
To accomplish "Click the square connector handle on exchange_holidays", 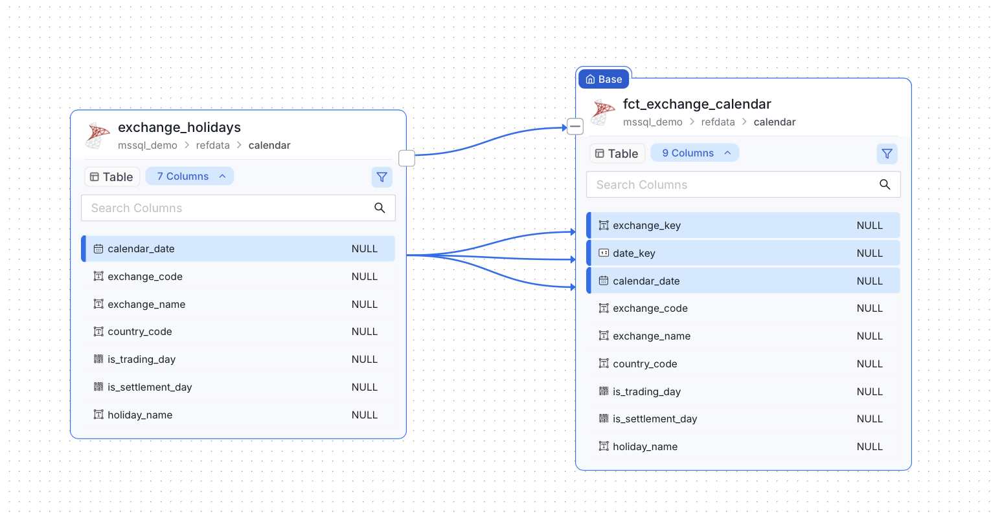I will [407, 158].
